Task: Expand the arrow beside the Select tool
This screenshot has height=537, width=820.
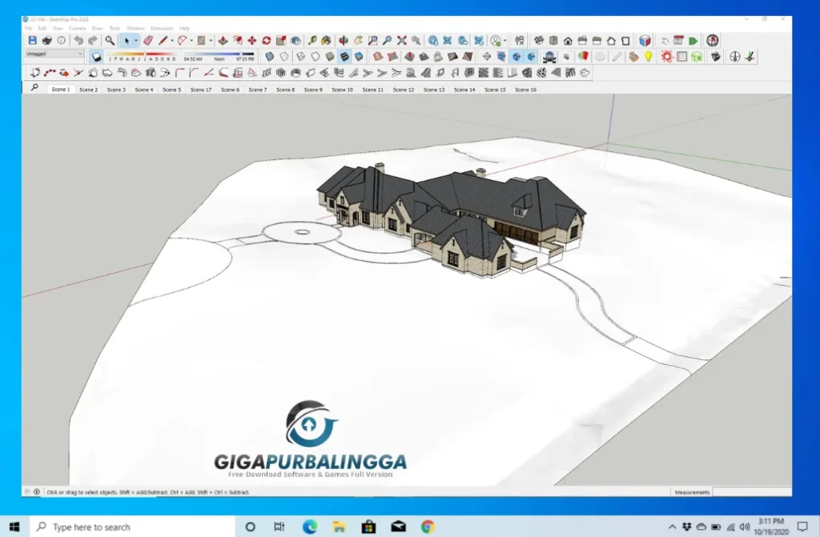Action: 135,40
